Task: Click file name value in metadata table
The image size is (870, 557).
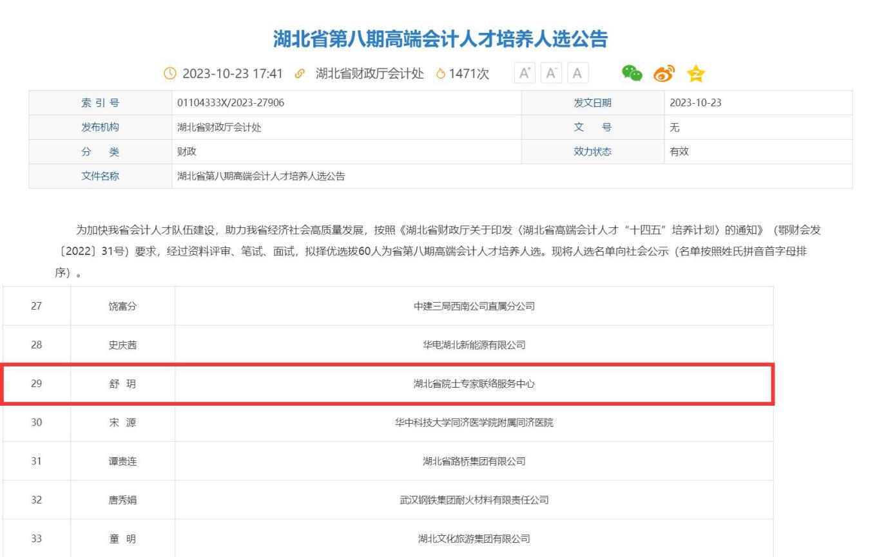Action: (261, 176)
